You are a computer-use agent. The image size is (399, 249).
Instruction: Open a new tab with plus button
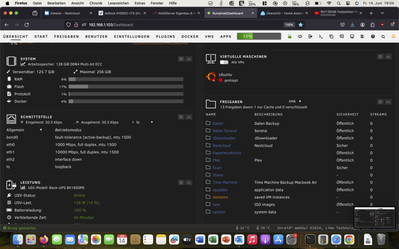[x=371, y=13]
